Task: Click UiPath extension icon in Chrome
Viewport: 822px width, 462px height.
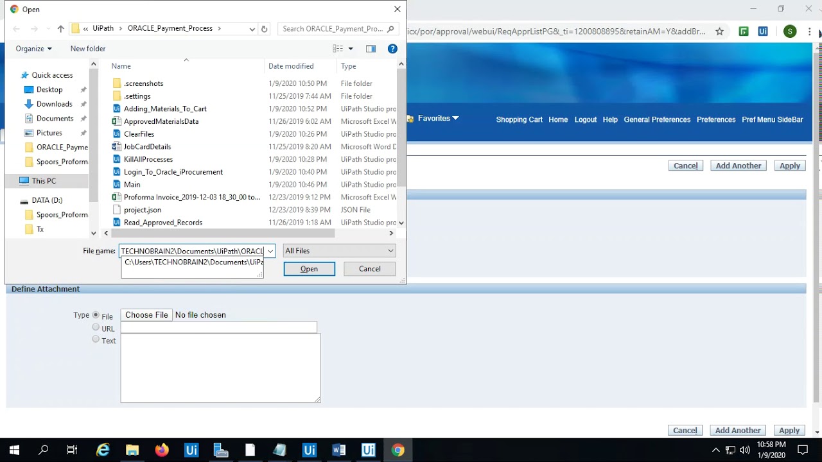Action: [x=763, y=31]
